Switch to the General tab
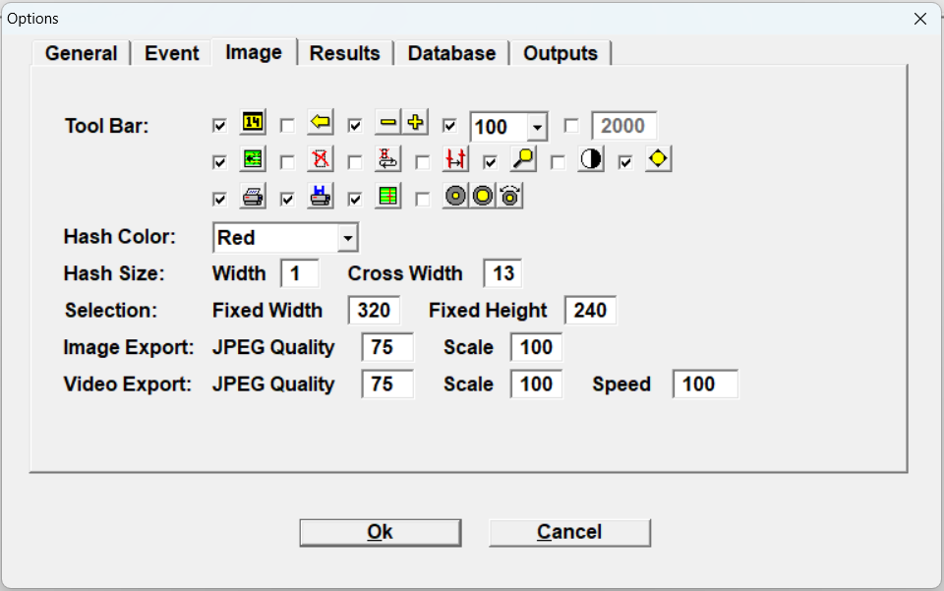This screenshot has width=944, height=591. click(x=82, y=53)
